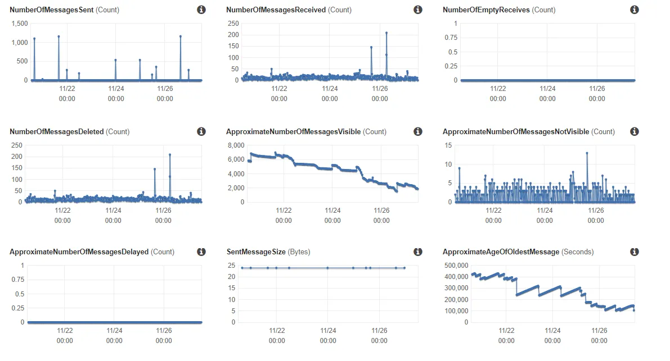Click 500,000 axis label on AgeOfOldestMessage chart

pos(456,266)
